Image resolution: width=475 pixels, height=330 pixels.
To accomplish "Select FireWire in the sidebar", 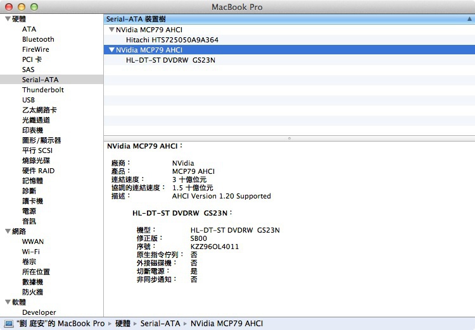I will (35, 49).
